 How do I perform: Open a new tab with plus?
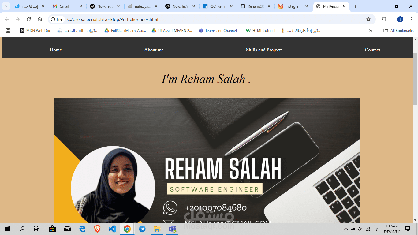click(x=355, y=6)
